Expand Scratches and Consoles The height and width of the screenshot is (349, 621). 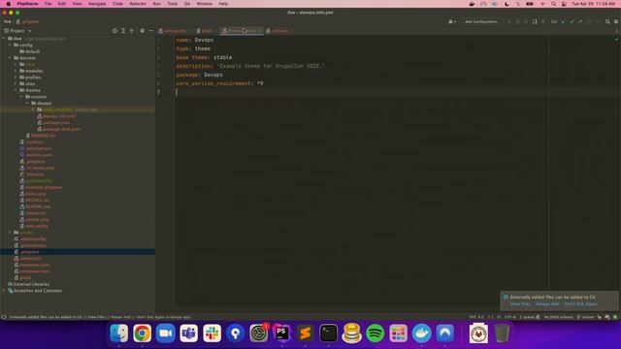click(4, 291)
